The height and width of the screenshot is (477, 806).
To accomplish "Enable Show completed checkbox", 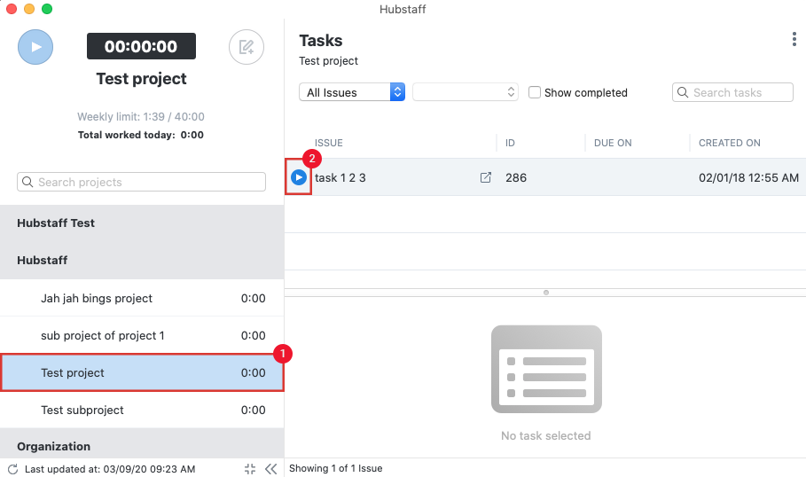I will pos(535,92).
